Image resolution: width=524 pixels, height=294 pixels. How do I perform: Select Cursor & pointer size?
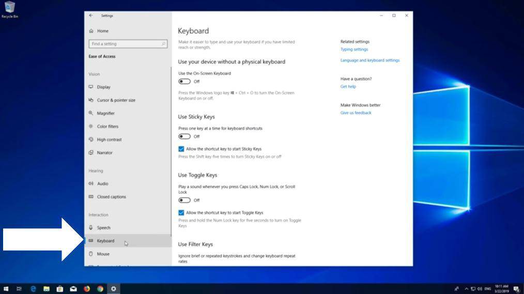(x=116, y=100)
